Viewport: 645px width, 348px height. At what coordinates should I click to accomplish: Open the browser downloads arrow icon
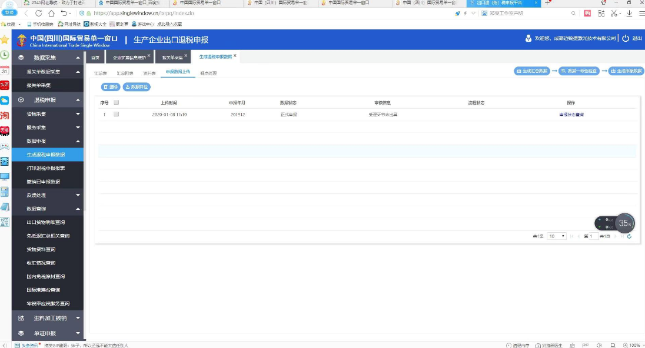click(x=629, y=13)
